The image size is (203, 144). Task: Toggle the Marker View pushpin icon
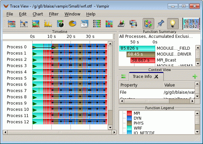160,24
